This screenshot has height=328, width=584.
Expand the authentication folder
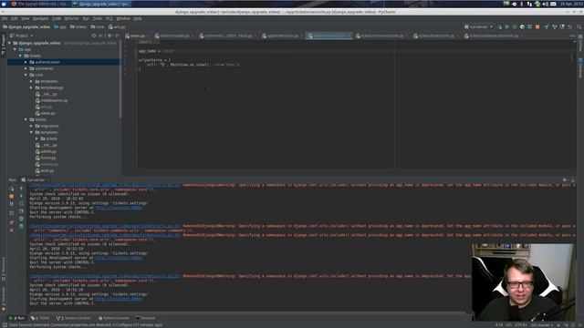coord(26,62)
